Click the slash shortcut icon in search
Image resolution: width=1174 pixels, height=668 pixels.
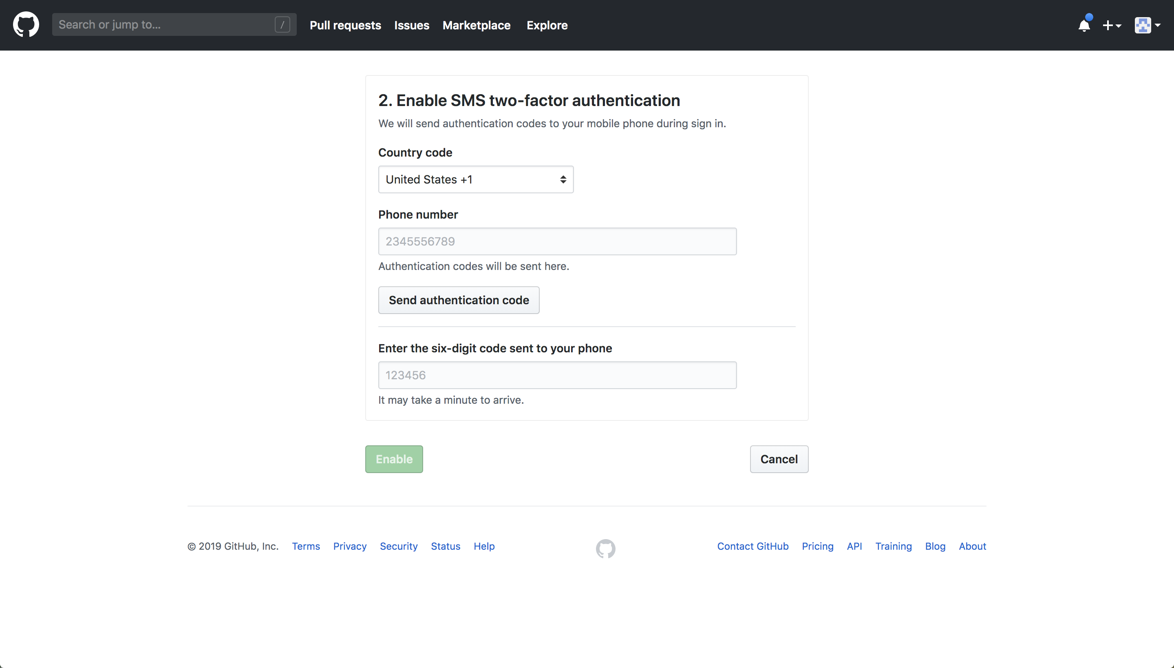point(282,25)
